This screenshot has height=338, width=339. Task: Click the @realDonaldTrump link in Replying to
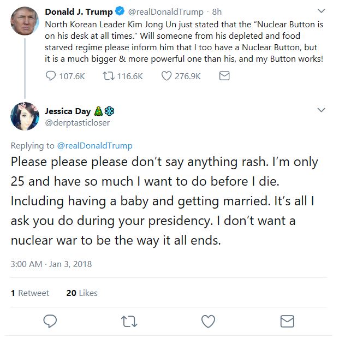coord(94,146)
